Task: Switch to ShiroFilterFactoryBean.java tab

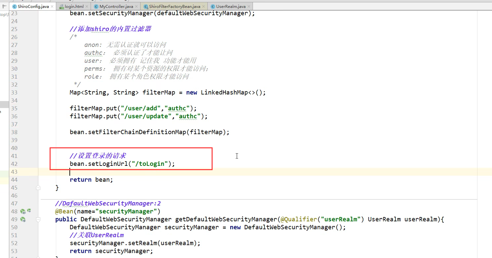Action: 175,6
